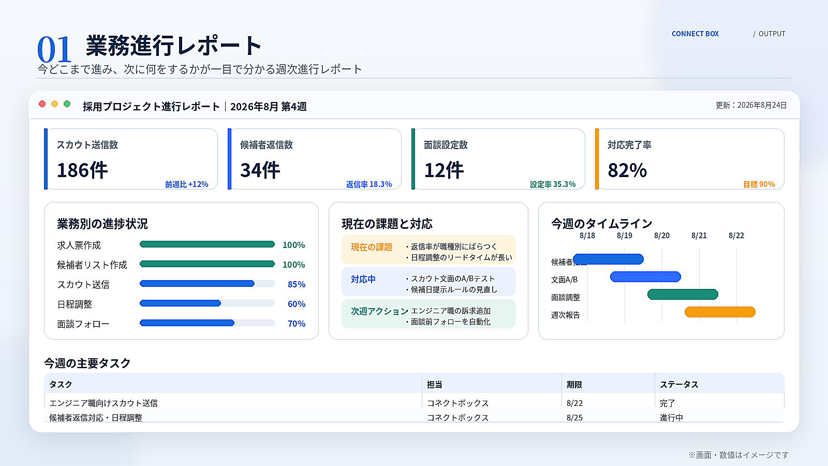Click the green 面談調整 timeline bar
Screen dimensions: 828x466
pyautogui.click(x=683, y=295)
